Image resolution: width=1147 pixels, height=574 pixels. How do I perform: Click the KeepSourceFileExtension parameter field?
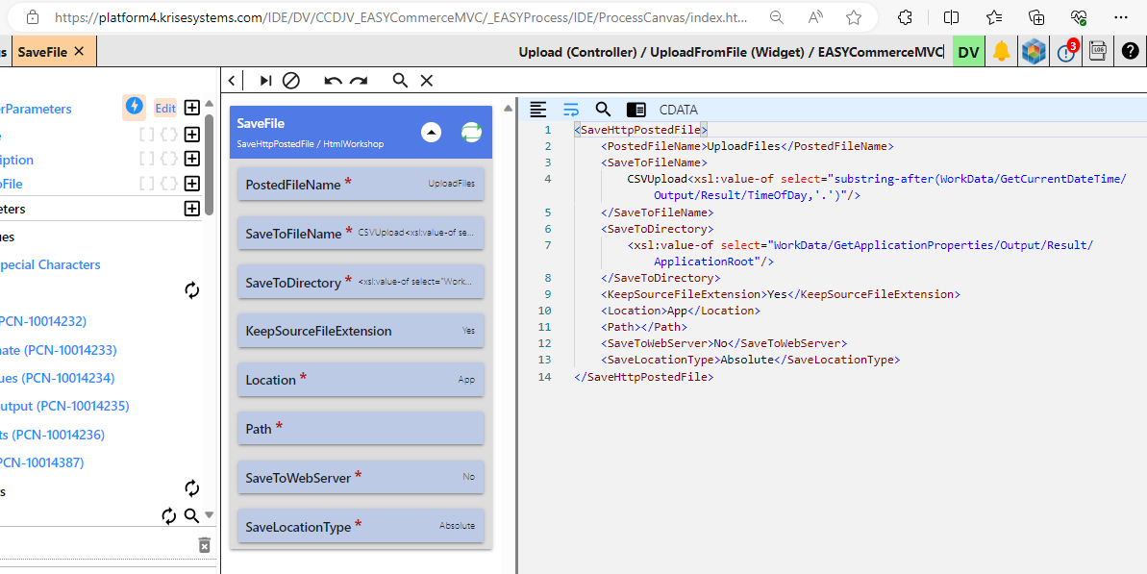pyautogui.click(x=361, y=331)
